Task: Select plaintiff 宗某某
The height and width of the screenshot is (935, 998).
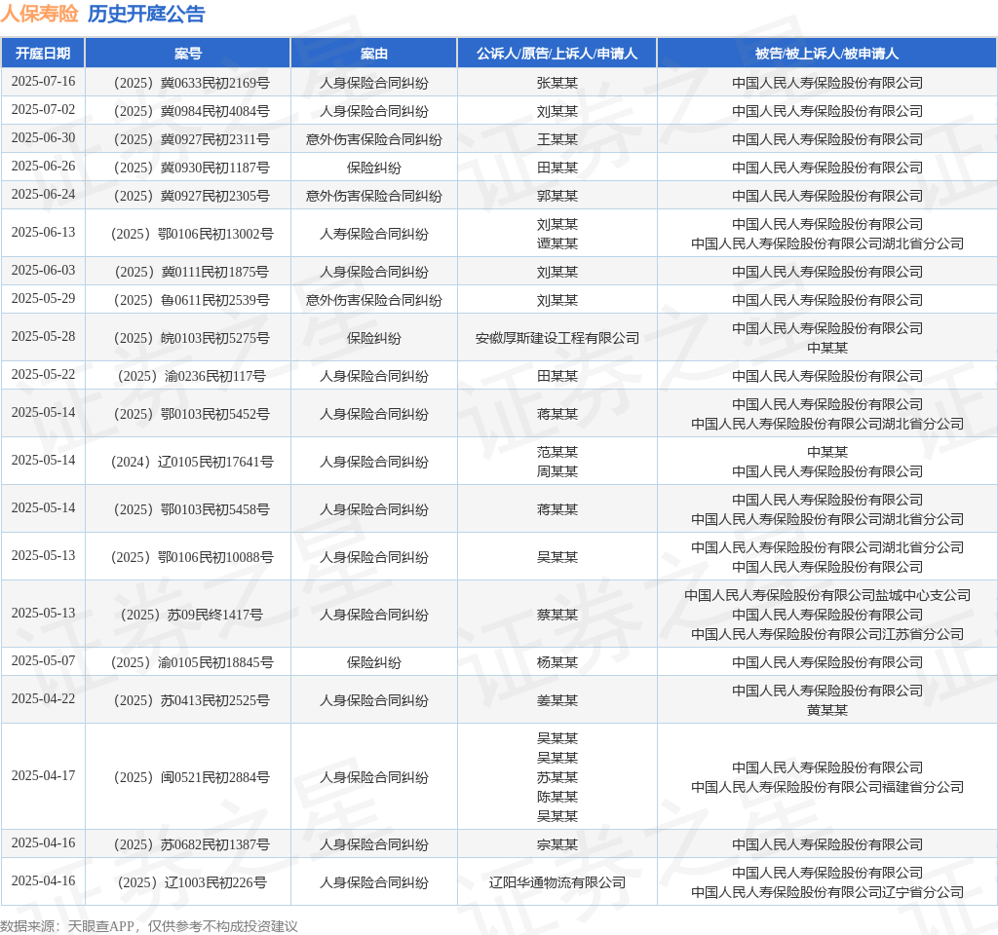Action: click(x=557, y=844)
